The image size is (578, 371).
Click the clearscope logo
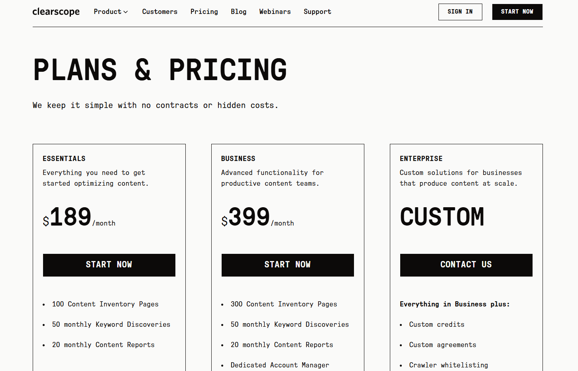[x=56, y=12]
